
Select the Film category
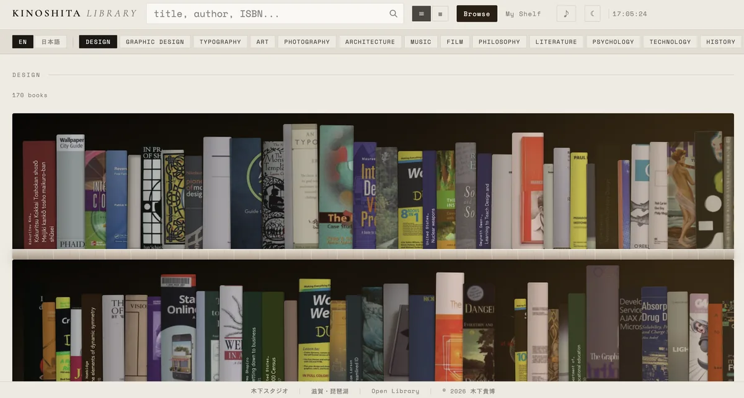point(455,42)
